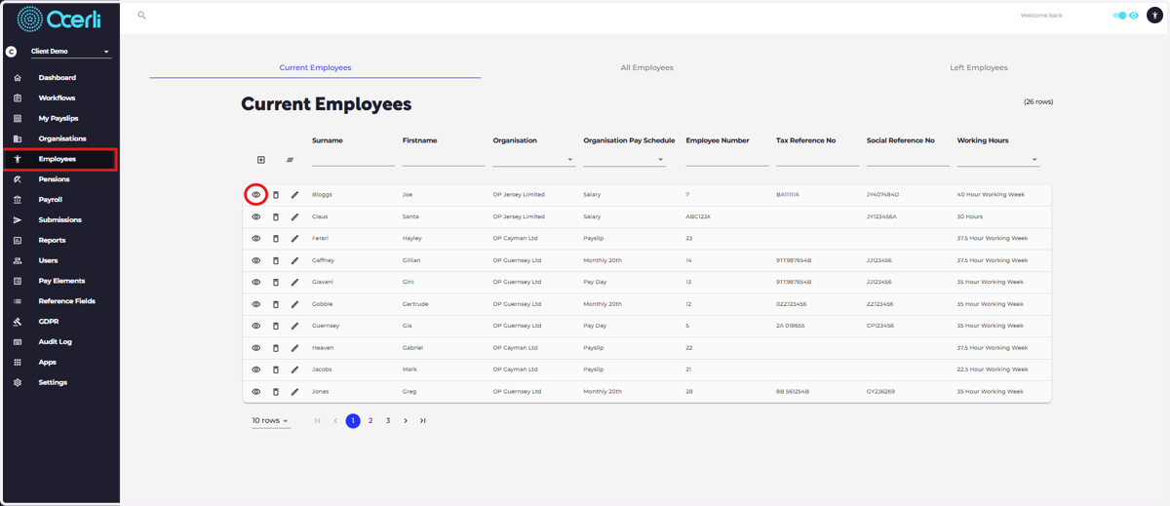The image size is (1170, 506).
Task: Go to Reference Fields
Action: (x=66, y=301)
